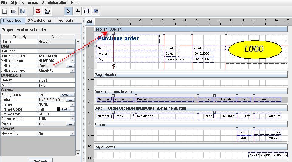Click the Height value field
Viewport: 292px width, 162px height.
pos(57,80)
